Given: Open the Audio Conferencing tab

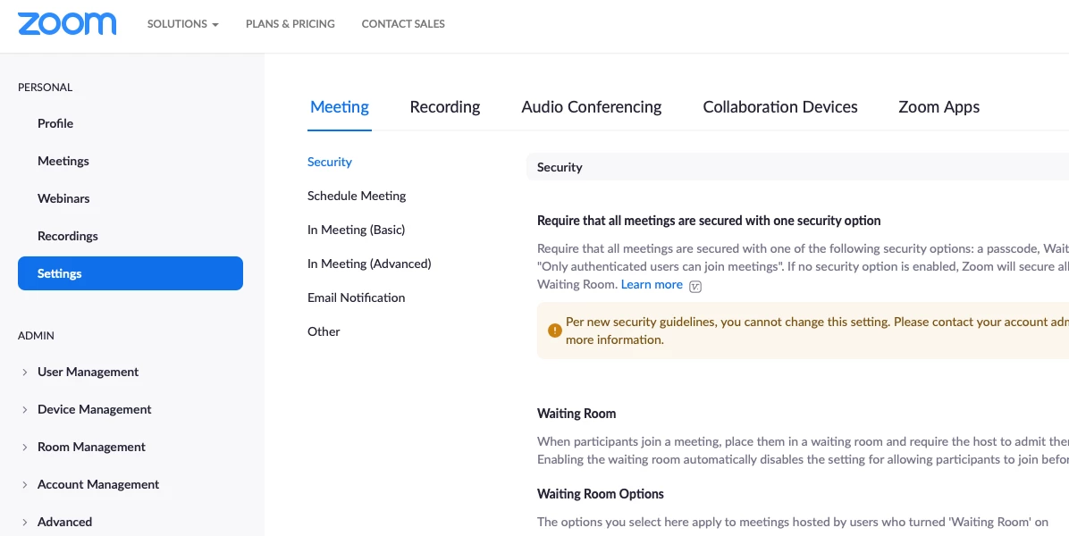Looking at the screenshot, I should pyautogui.click(x=591, y=107).
